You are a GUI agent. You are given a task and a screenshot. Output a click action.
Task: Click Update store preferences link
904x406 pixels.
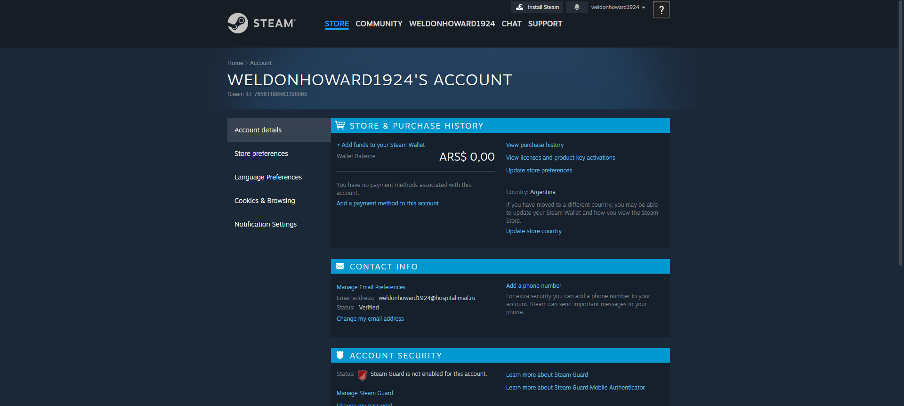pyautogui.click(x=539, y=171)
